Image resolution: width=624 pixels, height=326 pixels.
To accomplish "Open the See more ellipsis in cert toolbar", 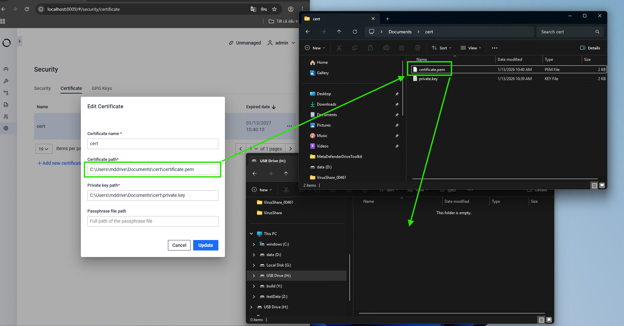I will click(x=494, y=48).
